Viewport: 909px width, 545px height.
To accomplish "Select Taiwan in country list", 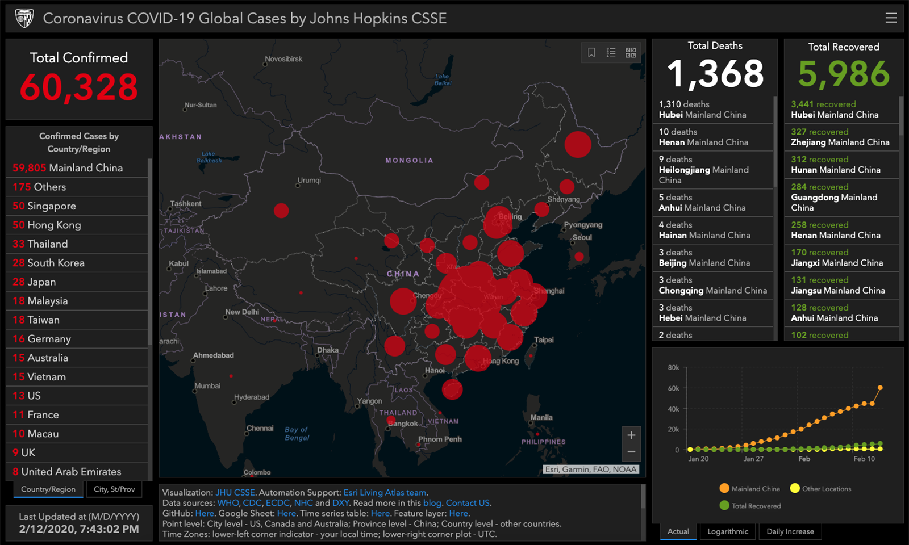I will click(77, 320).
